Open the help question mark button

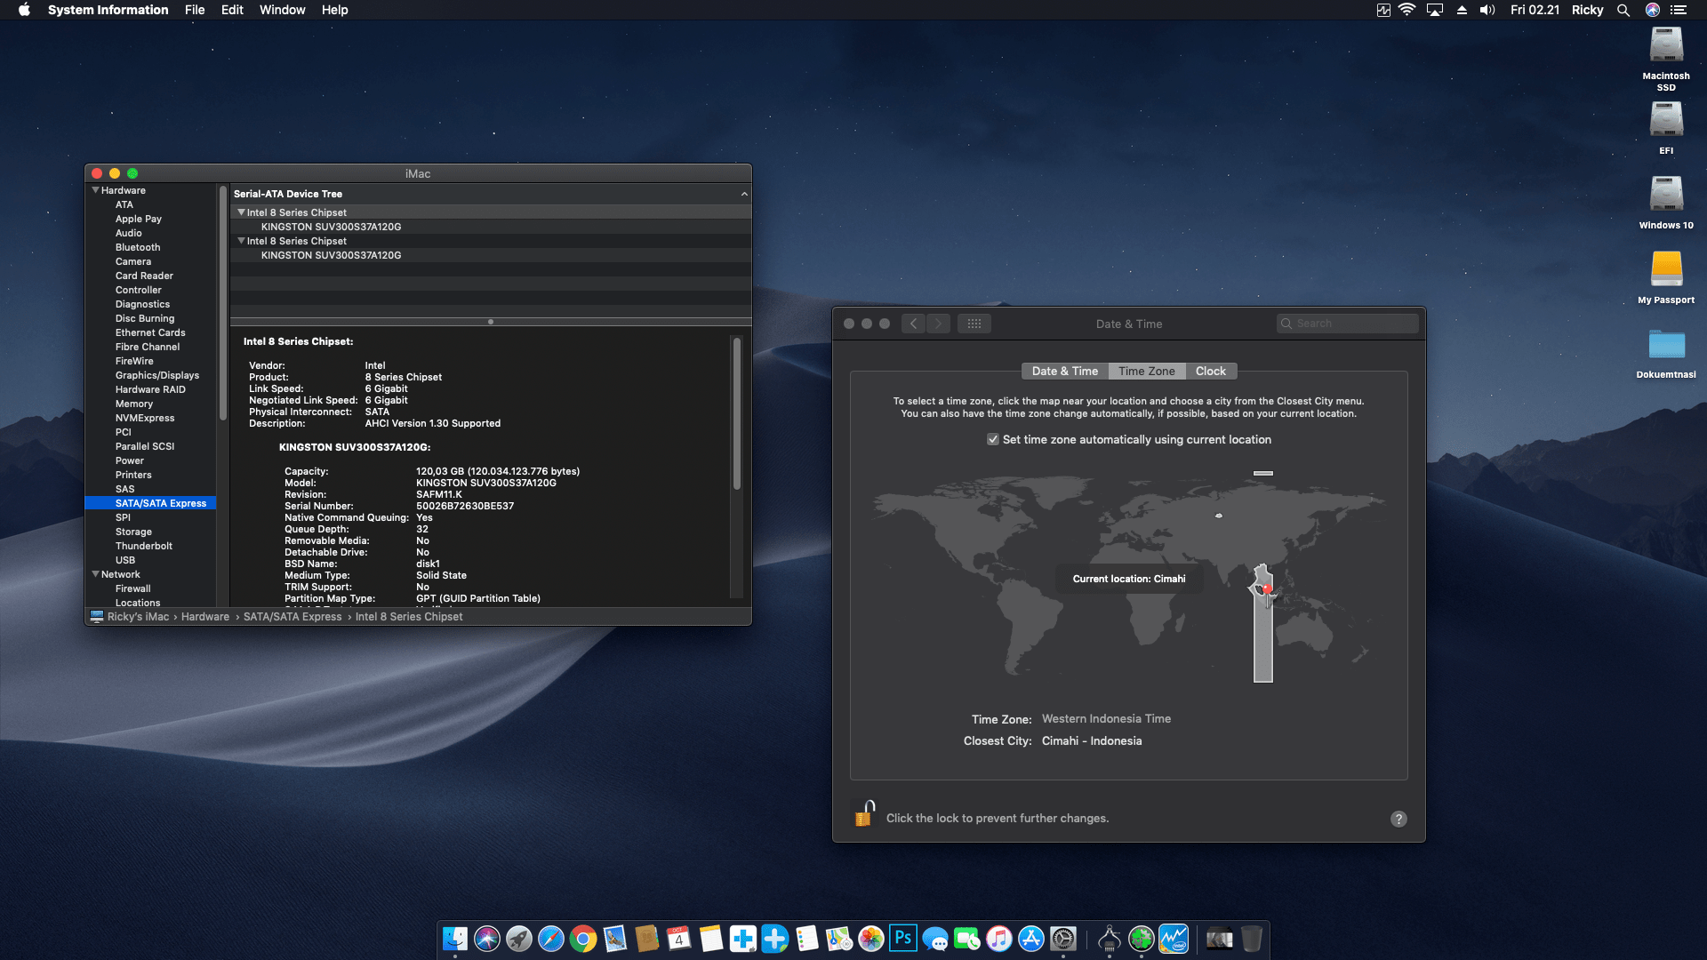[x=1398, y=819]
